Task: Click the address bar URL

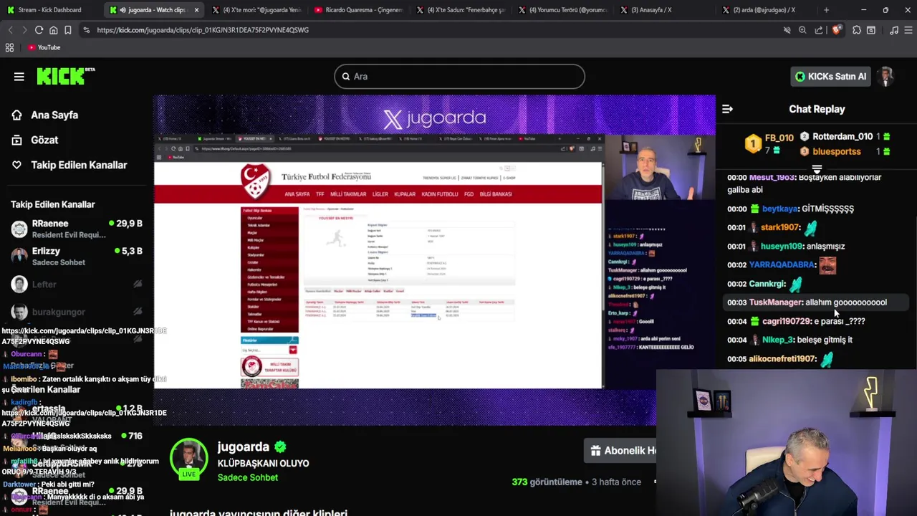Action: [203, 30]
